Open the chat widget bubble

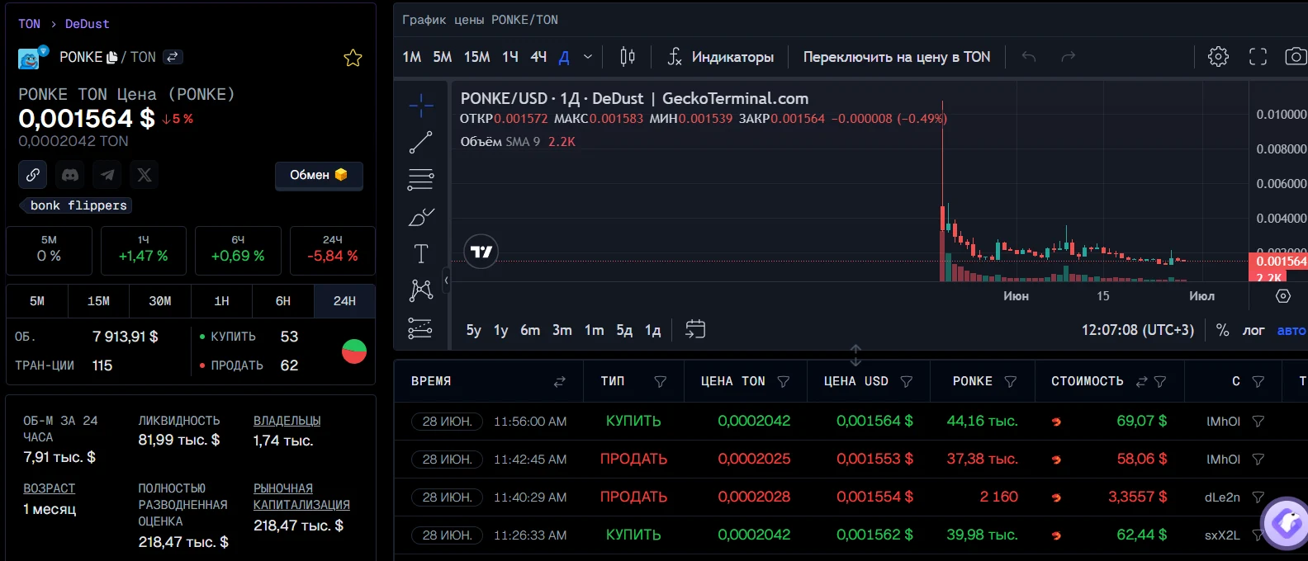click(x=1287, y=522)
